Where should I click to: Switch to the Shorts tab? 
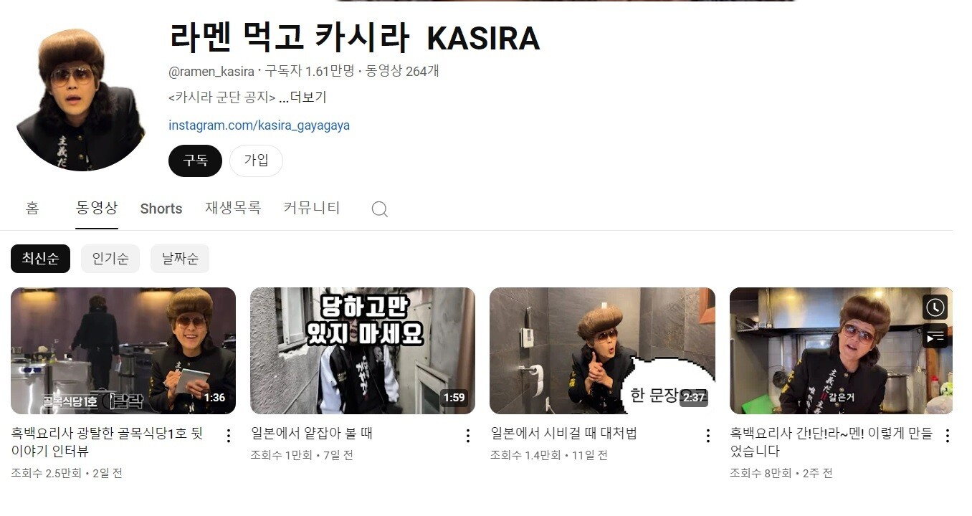click(161, 209)
